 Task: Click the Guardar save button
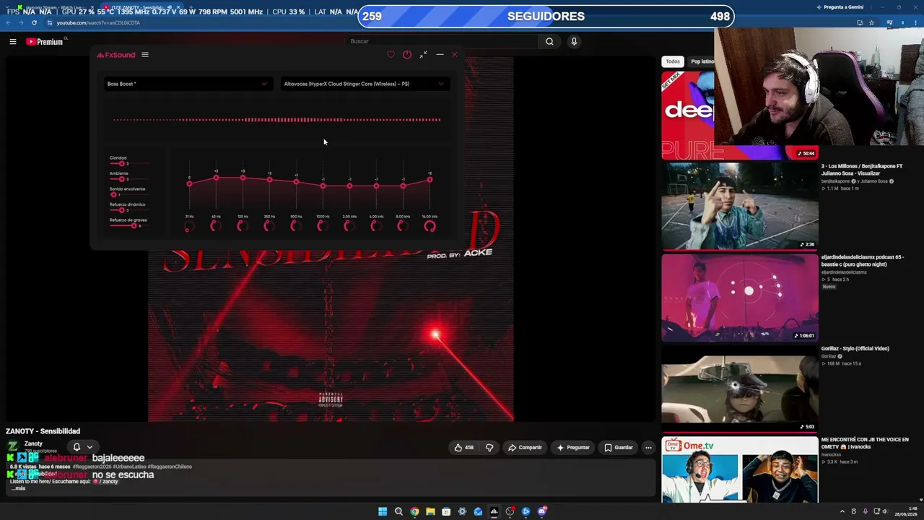(x=619, y=448)
